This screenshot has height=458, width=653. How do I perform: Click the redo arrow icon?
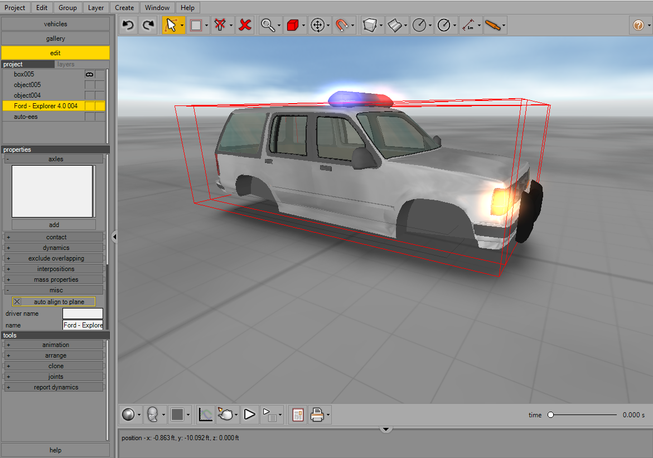click(148, 26)
